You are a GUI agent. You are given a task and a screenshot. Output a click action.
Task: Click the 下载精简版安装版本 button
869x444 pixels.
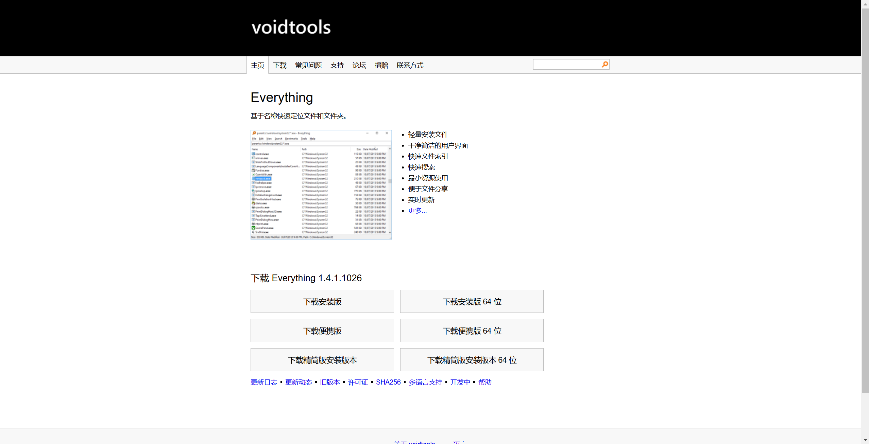click(322, 360)
